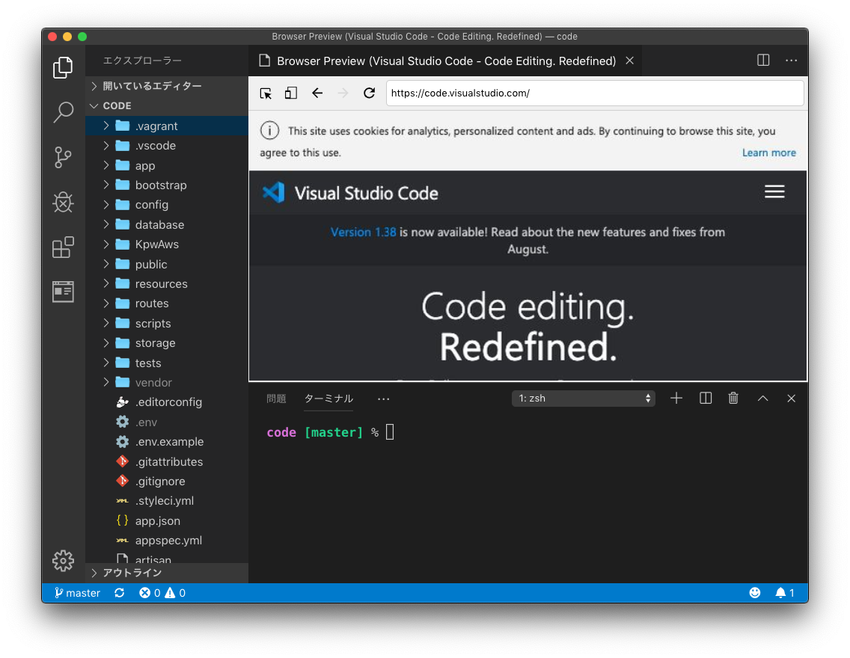
Task: Open the Source Control view
Action: [x=63, y=158]
